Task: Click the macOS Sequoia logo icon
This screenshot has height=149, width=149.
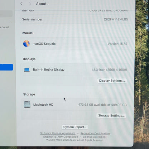Action: tap(27, 44)
